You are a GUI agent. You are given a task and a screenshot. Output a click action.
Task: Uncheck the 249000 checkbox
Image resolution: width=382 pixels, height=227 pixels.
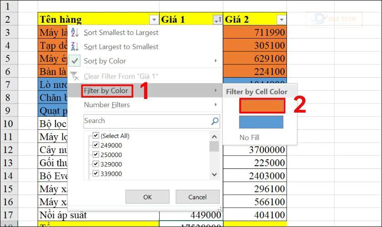(96, 145)
